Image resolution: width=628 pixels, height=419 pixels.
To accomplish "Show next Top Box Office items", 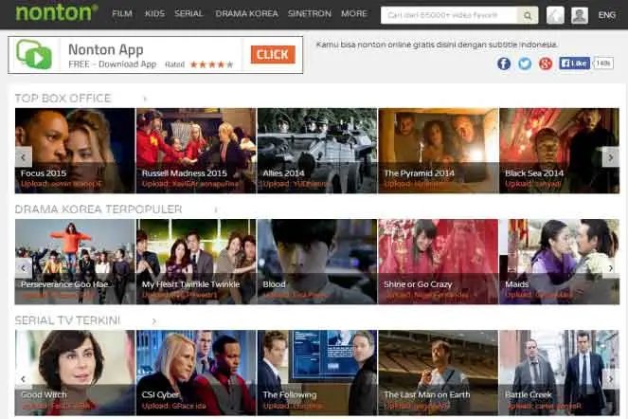I will tap(610, 157).
